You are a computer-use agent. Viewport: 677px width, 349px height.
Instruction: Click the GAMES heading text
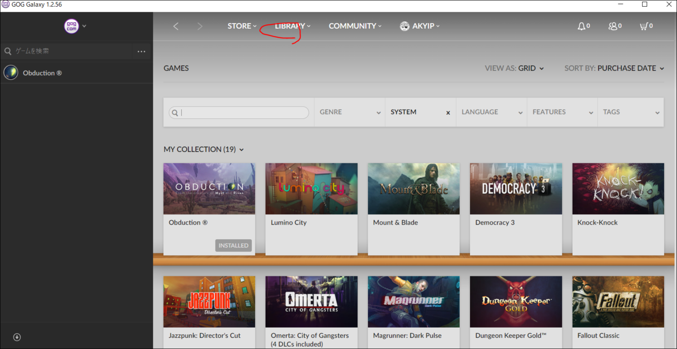176,68
